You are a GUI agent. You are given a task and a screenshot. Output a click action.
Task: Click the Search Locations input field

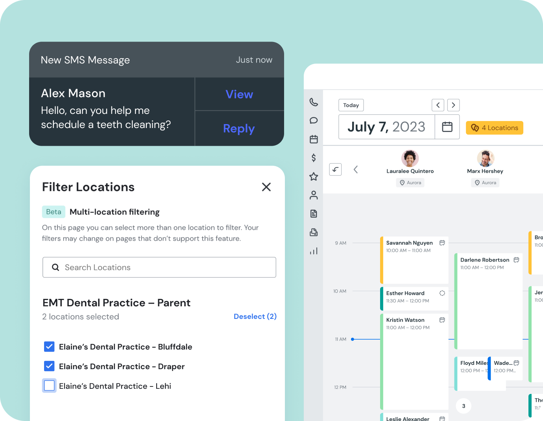[x=159, y=267]
